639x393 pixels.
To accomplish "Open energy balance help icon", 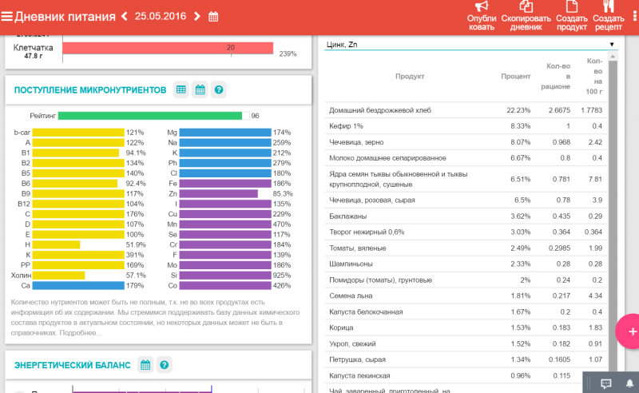I will 164,365.
